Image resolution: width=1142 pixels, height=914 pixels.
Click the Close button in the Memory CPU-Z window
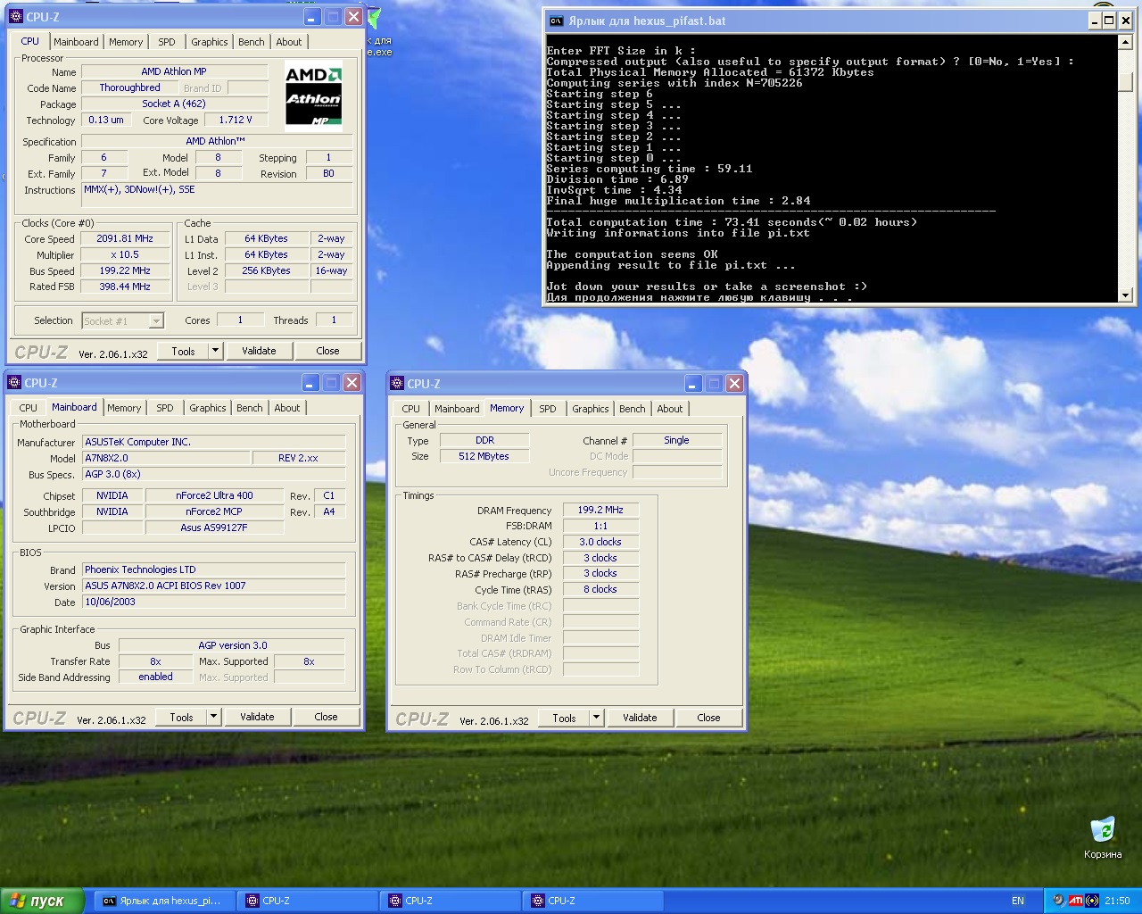click(708, 718)
